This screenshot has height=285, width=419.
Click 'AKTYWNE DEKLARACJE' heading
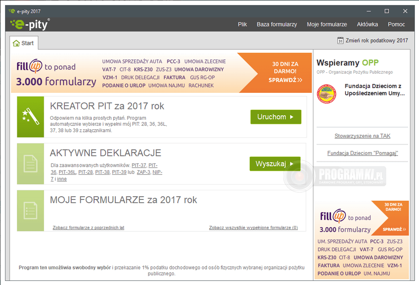coord(106,153)
